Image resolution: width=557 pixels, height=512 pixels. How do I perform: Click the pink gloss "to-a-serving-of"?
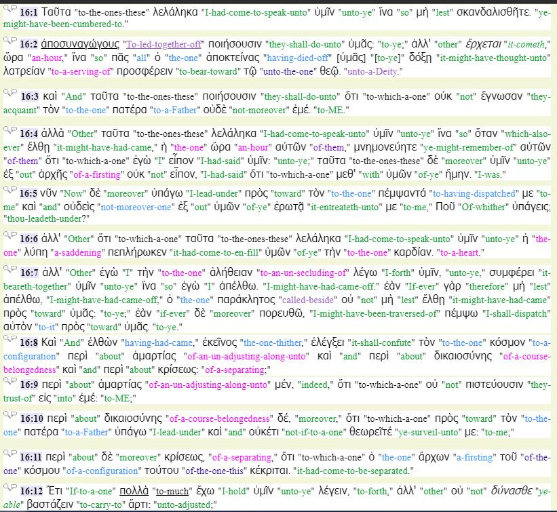click(x=81, y=71)
